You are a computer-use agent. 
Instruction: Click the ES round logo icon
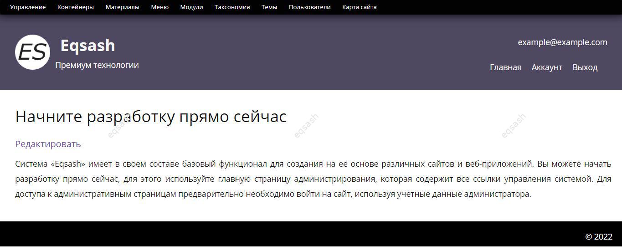pyautogui.click(x=32, y=52)
